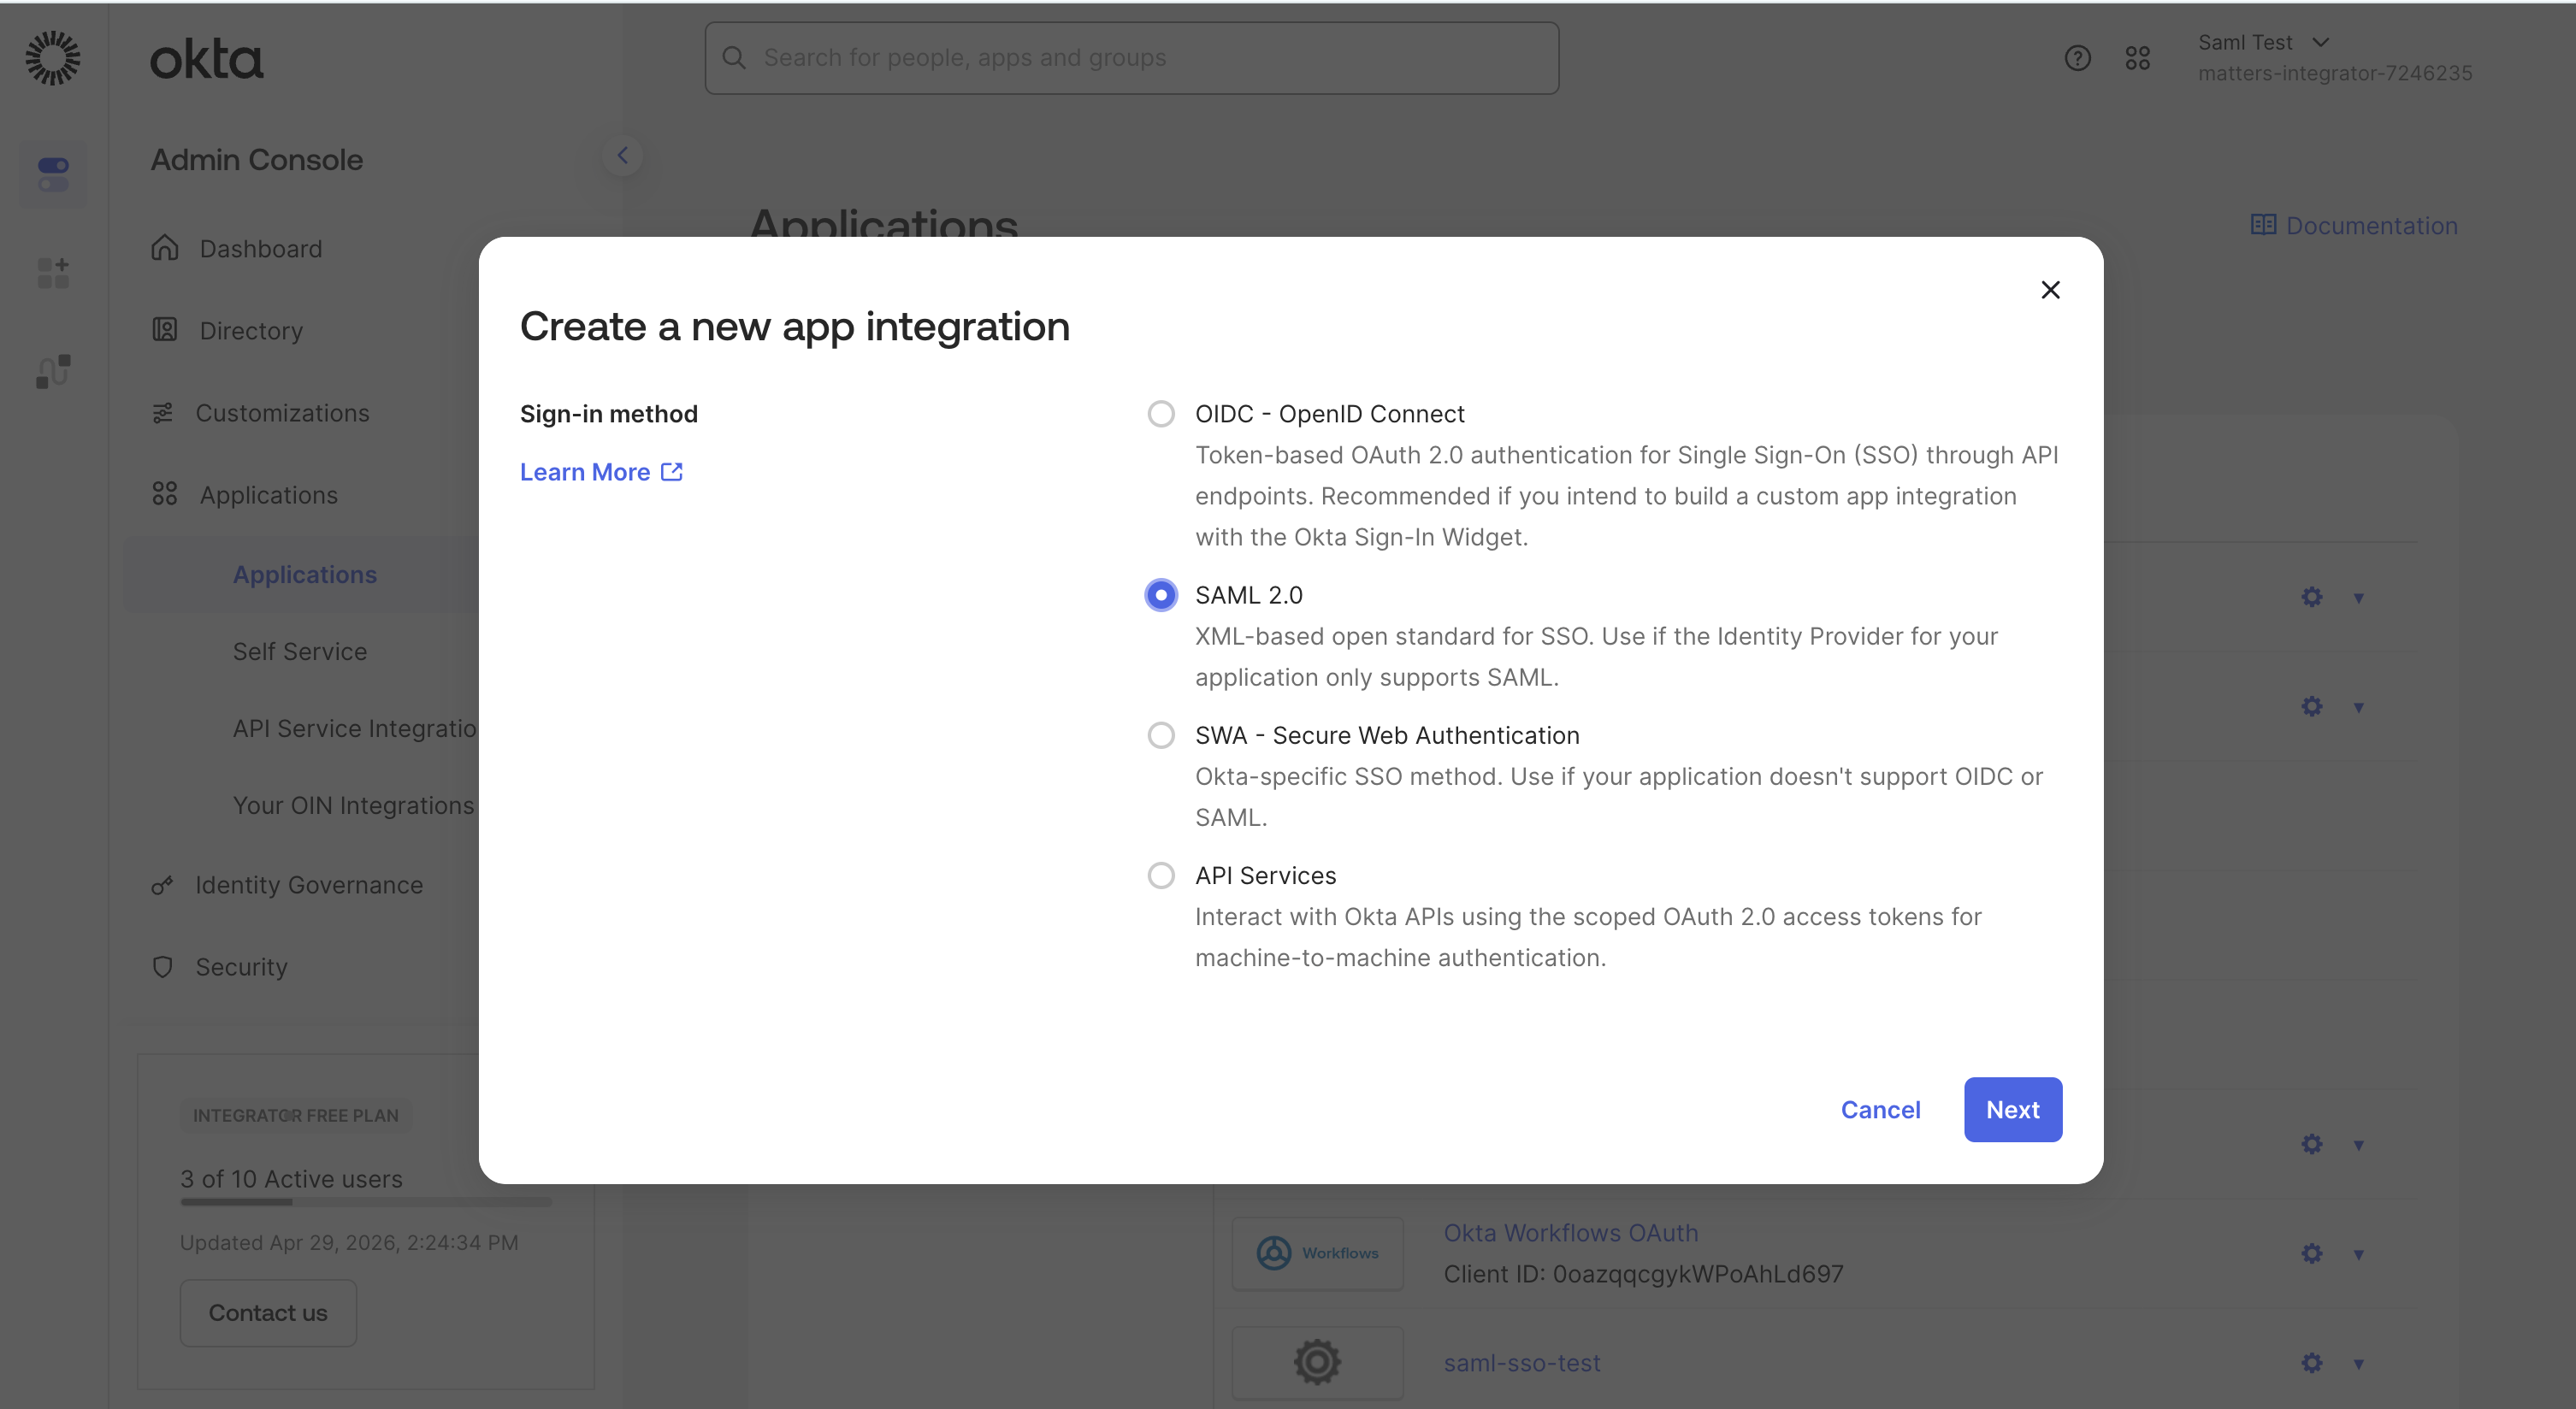Click the "3 of 10 Active users" text
This screenshot has width=2576, height=1409.
(291, 1179)
